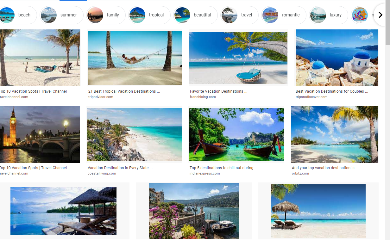The image size is (390, 240).
Task: Choose the "family" suggestion chip
Action: pyautogui.click(x=106, y=15)
